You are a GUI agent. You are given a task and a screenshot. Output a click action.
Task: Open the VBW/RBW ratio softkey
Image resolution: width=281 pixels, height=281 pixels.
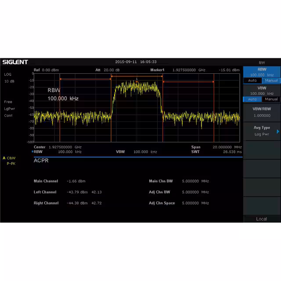click(262, 112)
